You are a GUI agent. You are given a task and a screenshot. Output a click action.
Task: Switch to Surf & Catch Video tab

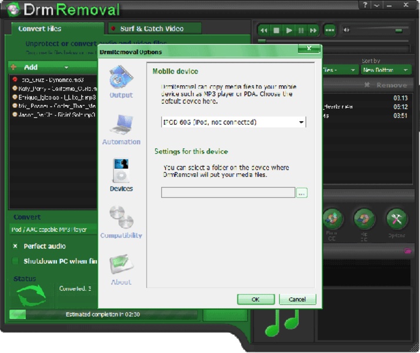tap(152, 28)
